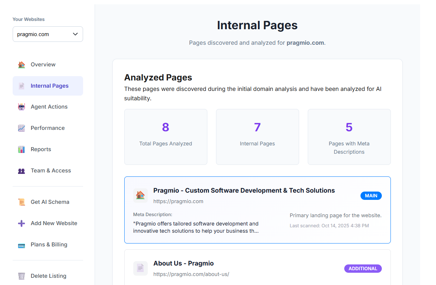Click Delete Listing label
Viewport: 436px width, 285px height.
[48, 276]
